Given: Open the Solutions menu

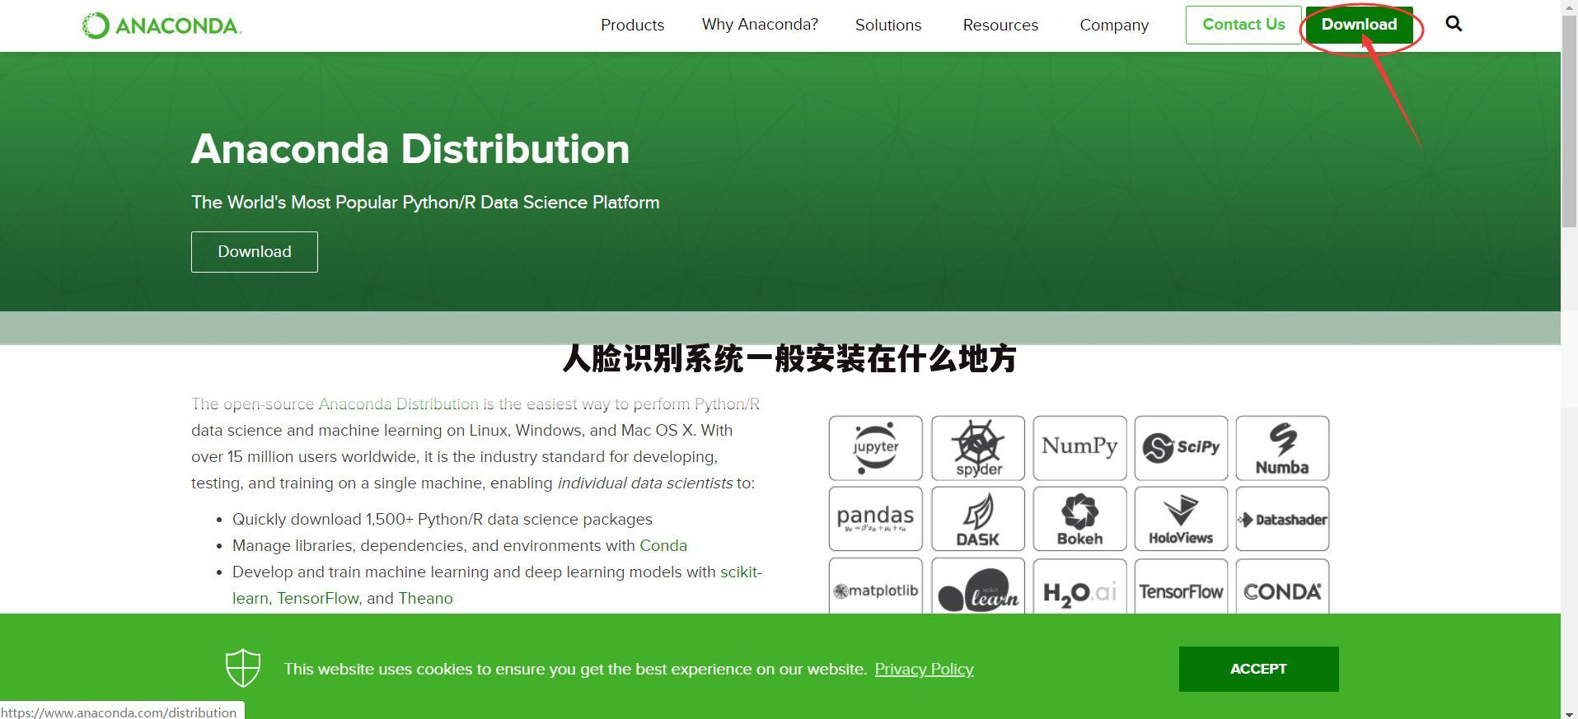Looking at the screenshot, I should pos(888,26).
